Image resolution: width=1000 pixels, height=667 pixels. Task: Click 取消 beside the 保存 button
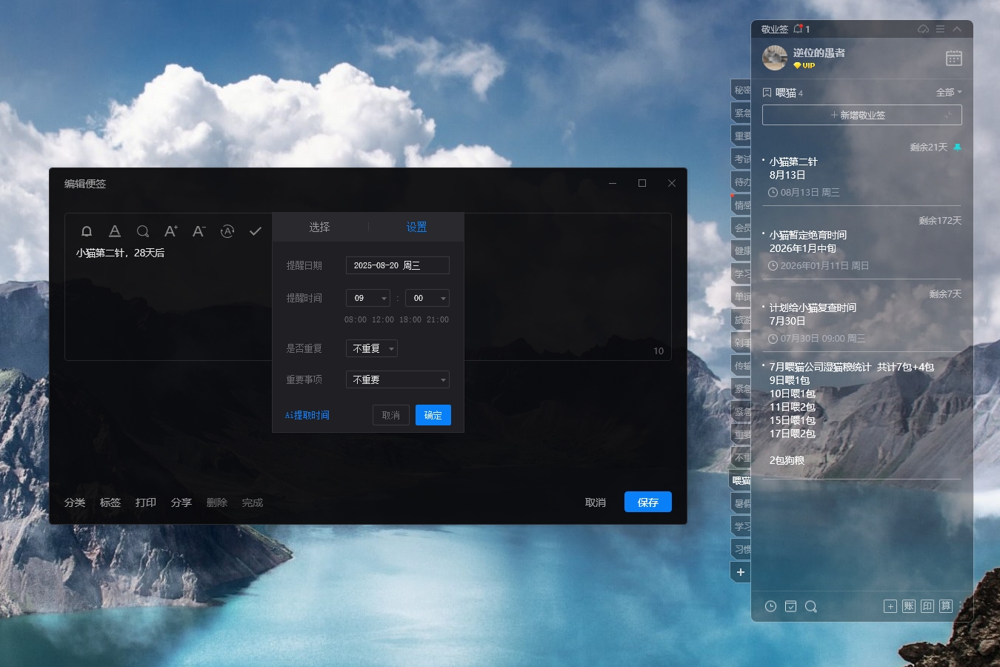coord(596,502)
